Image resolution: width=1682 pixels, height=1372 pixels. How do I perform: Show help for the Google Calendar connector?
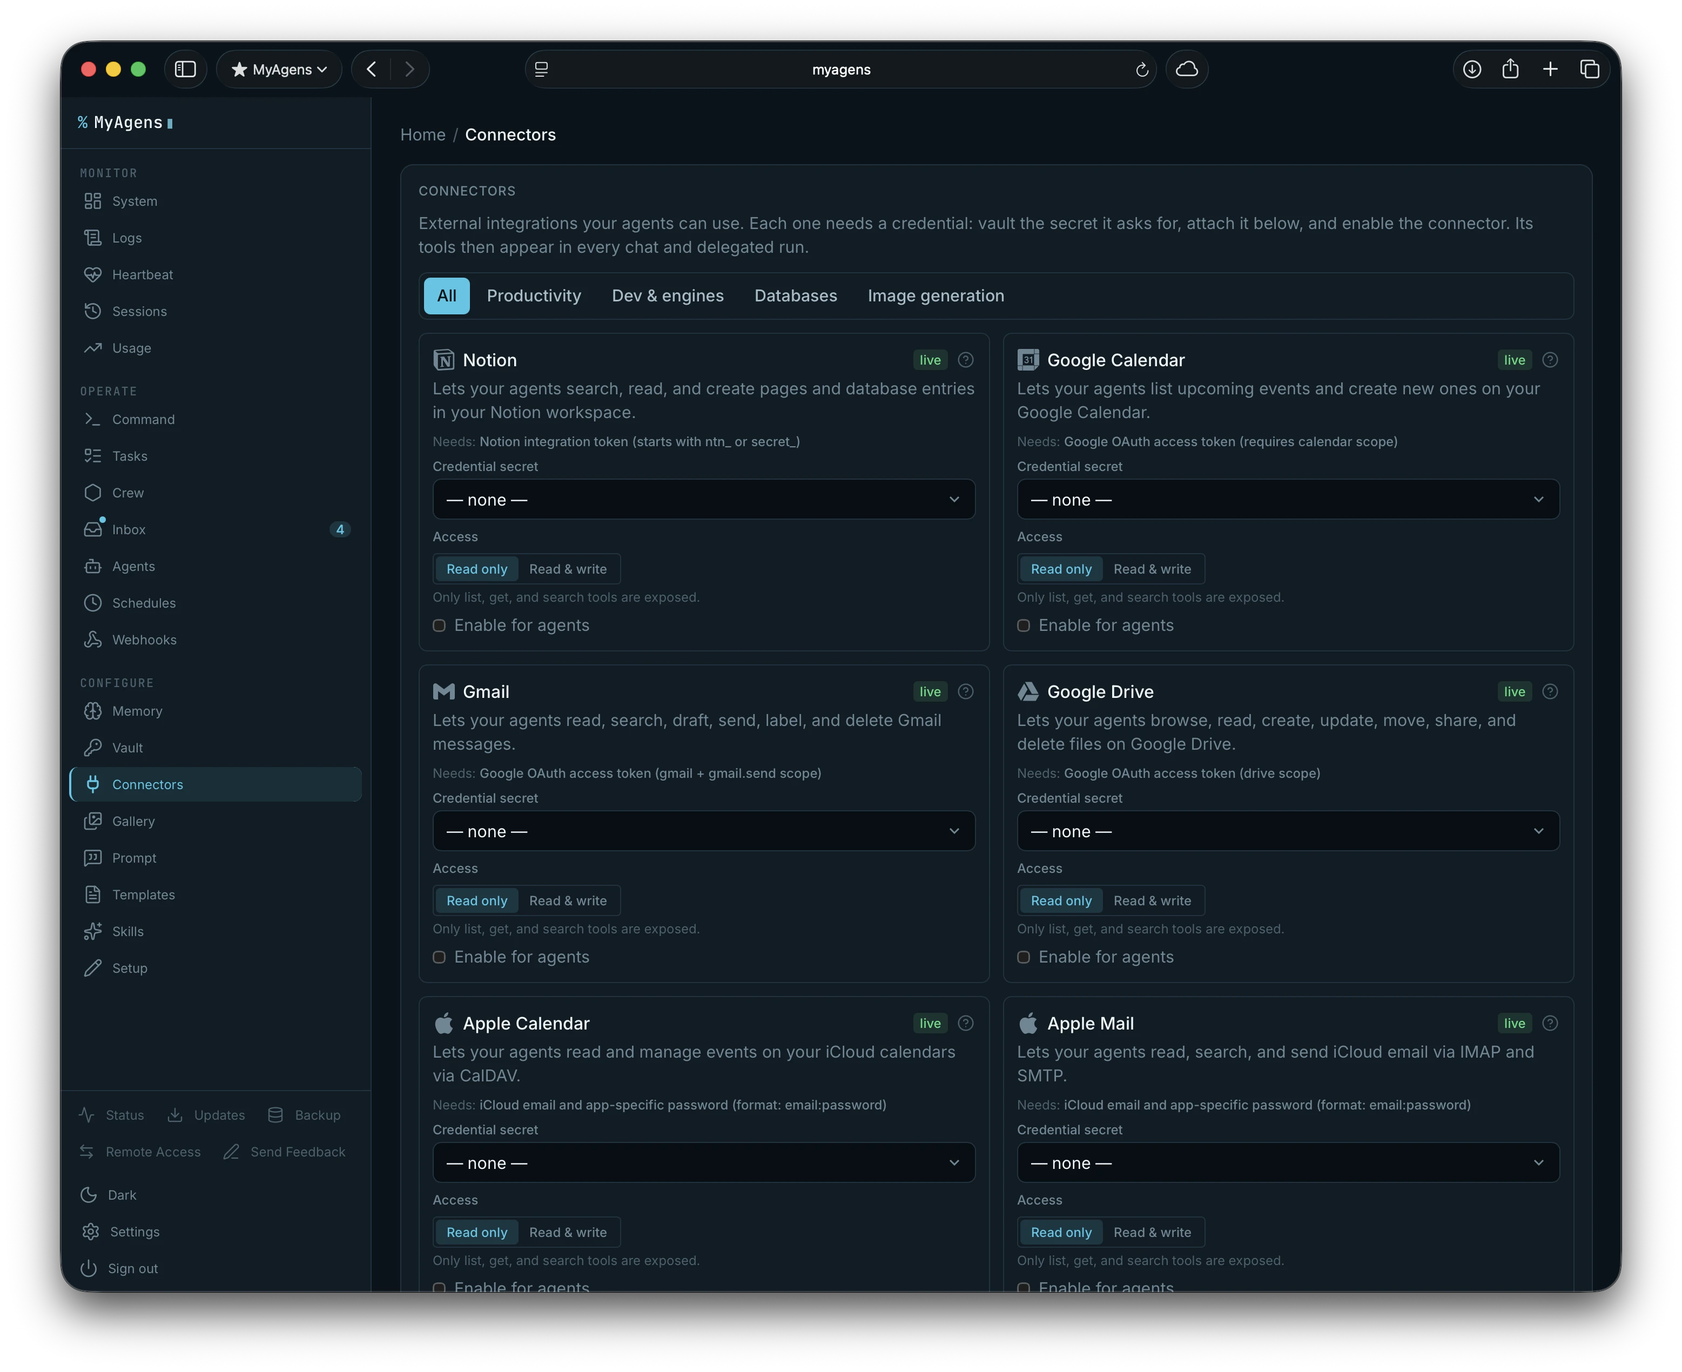(x=1549, y=360)
